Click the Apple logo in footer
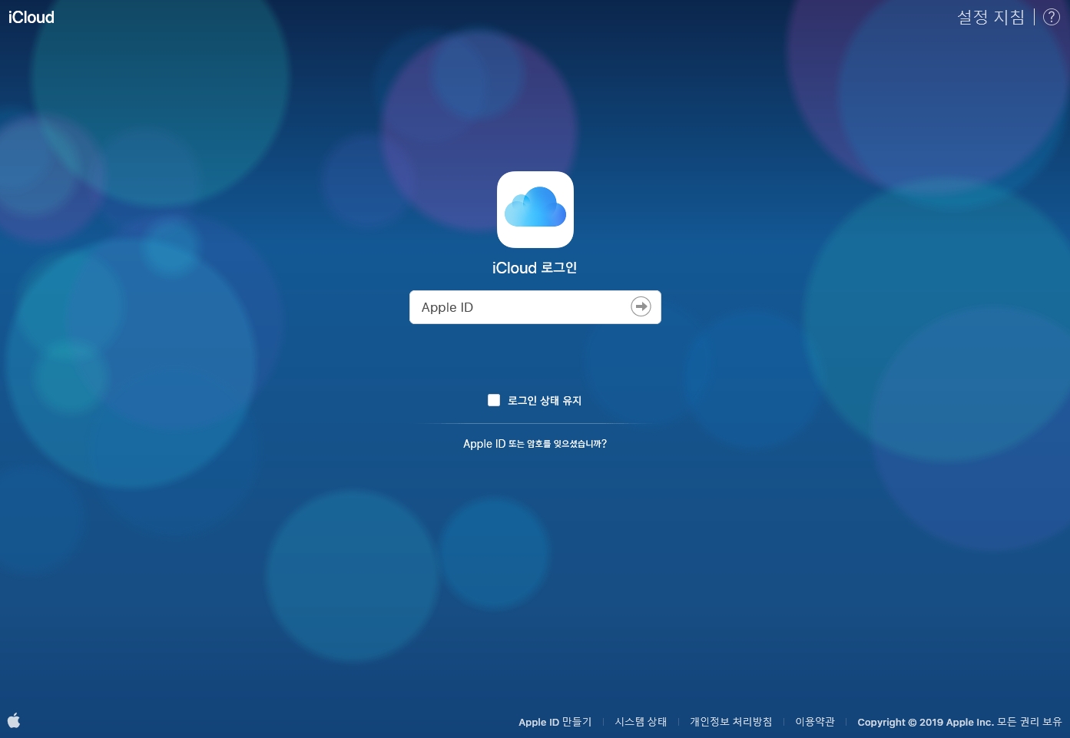This screenshot has width=1070, height=738. pos(14,720)
